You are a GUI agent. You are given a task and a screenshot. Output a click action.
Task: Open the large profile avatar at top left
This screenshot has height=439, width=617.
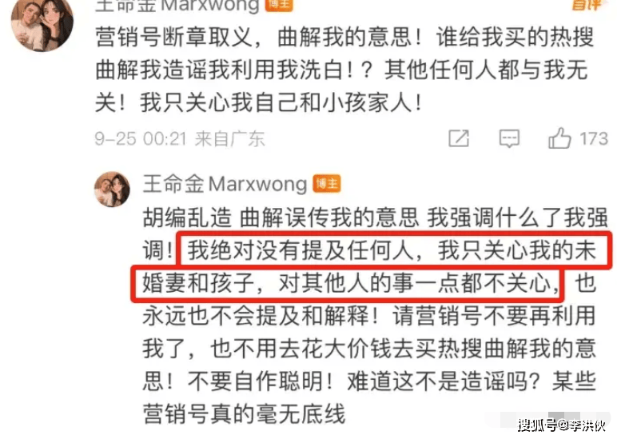(42, 25)
